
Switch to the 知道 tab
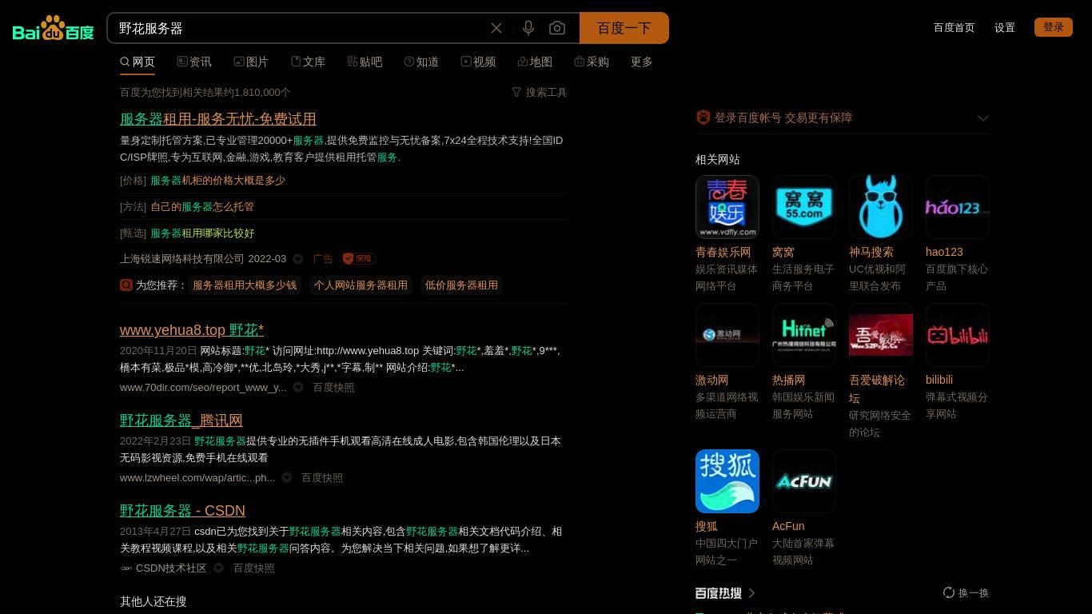[x=421, y=62]
